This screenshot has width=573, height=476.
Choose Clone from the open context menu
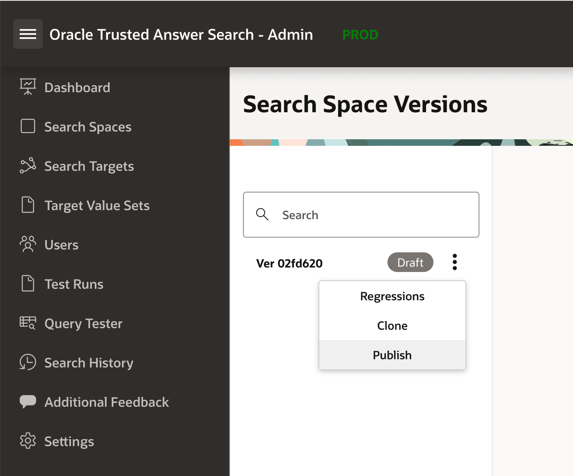point(392,325)
